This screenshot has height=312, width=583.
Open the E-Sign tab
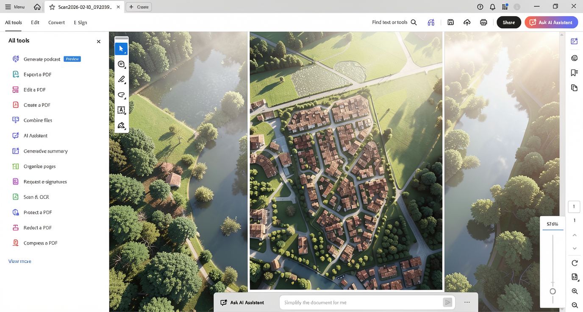pyautogui.click(x=80, y=22)
